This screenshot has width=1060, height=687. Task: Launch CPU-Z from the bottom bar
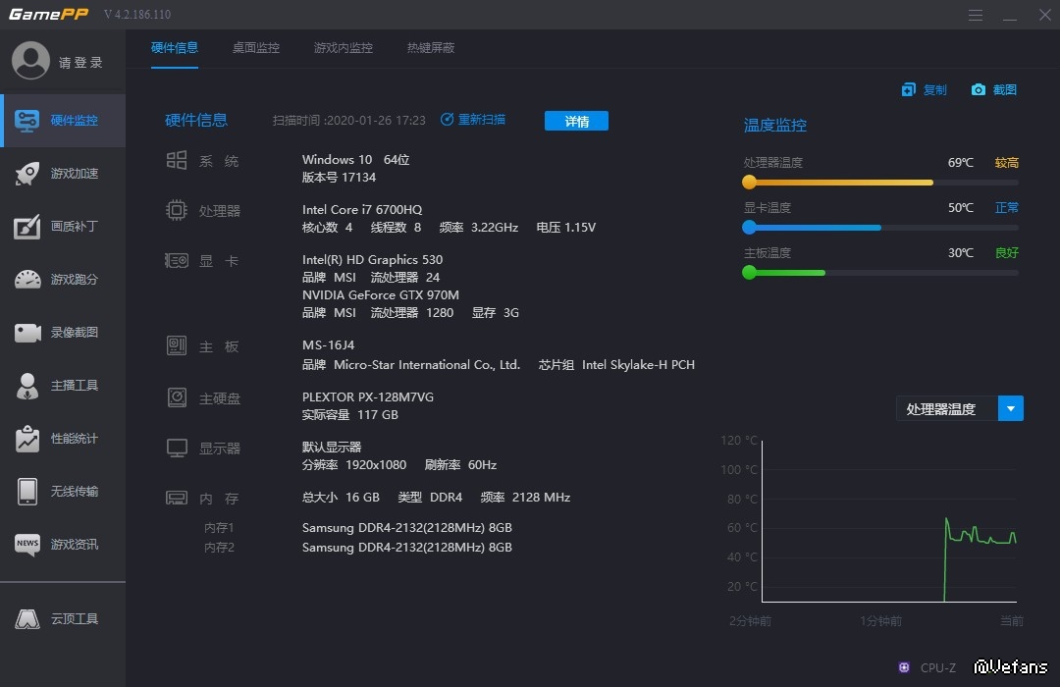(x=928, y=667)
